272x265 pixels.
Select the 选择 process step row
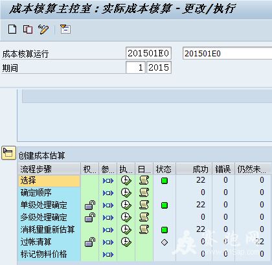point(49,181)
